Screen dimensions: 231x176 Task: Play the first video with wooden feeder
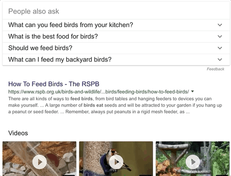click(39, 162)
